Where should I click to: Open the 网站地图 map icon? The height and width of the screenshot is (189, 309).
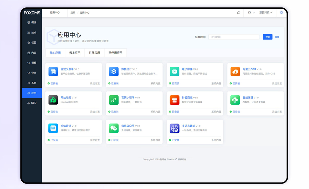pyautogui.click(x=53, y=100)
